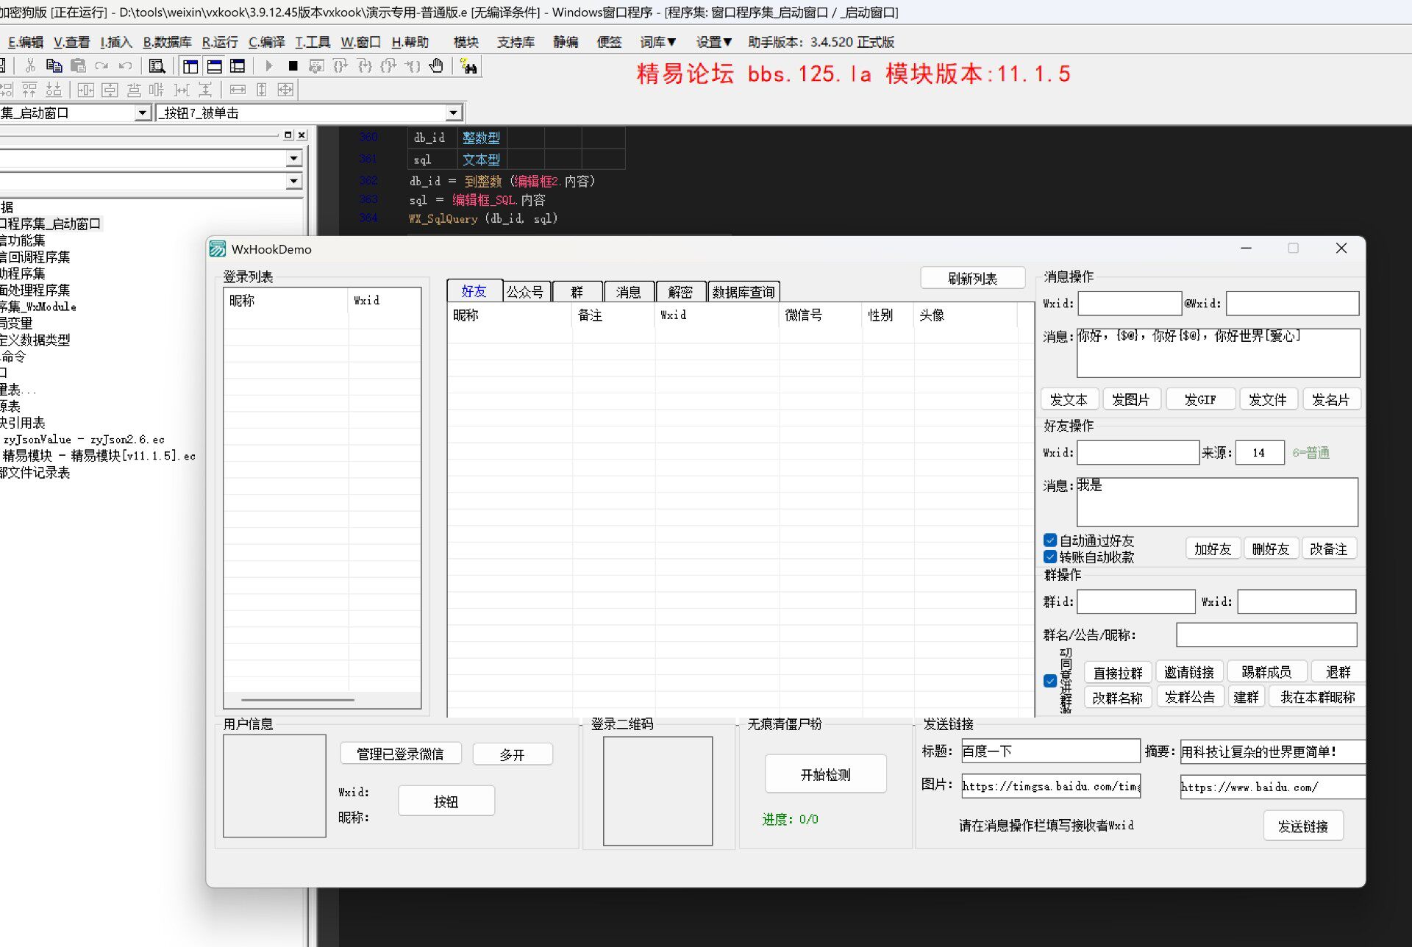Click the Stop (black square) icon

click(293, 66)
